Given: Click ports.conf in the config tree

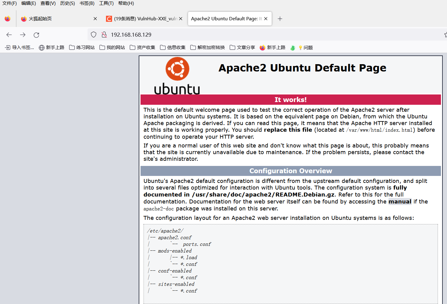Looking at the screenshot, I should click(x=197, y=244).
